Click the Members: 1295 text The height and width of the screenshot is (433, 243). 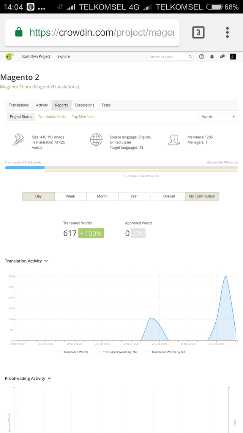coord(200,137)
